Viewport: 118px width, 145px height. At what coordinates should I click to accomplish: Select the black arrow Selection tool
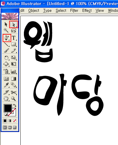(x=6, y=24)
